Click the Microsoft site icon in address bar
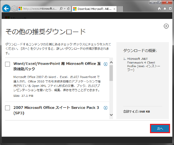This screenshot has height=145, width=174. (x=20, y=9)
